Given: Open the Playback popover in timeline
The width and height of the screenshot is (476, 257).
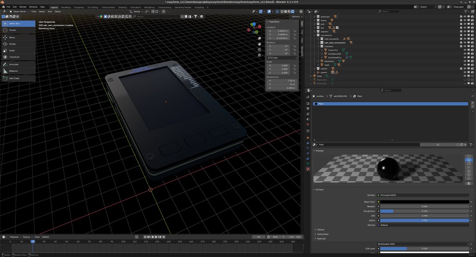Looking at the screenshot, I should [x=15, y=237].
